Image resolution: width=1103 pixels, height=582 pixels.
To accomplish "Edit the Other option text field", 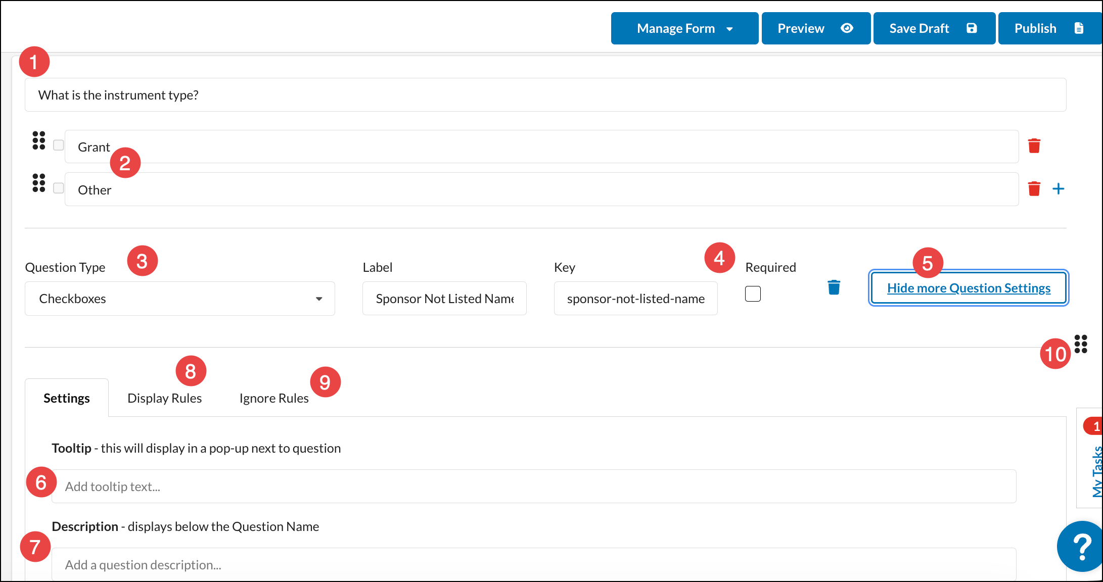I will [x=541, y=189].
